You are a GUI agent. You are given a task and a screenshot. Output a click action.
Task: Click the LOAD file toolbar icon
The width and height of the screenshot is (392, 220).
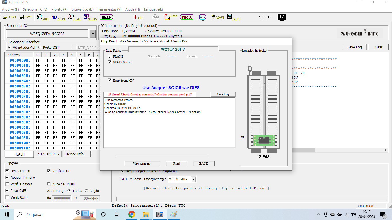pyautogui.click(x=9, y=17)
